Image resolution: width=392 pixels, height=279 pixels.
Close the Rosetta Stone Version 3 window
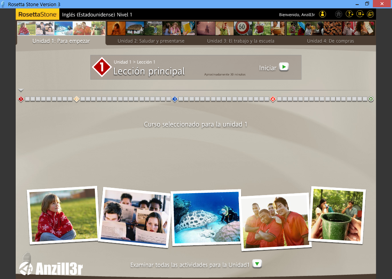pyautogui.click(x=382, y=4)
